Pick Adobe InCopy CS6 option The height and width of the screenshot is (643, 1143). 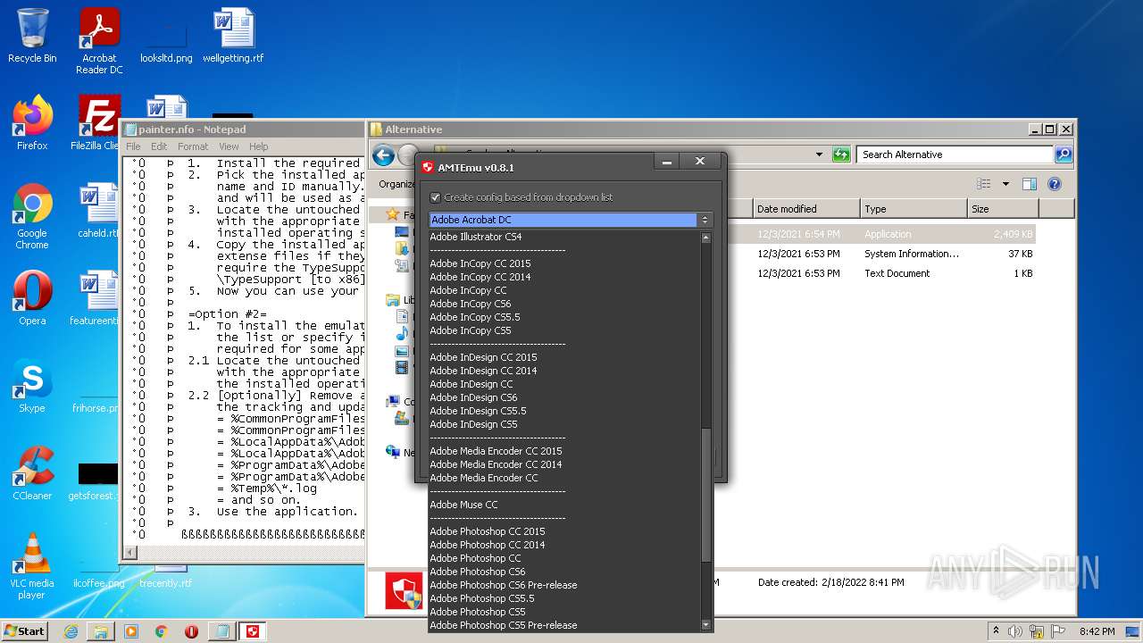563,304
